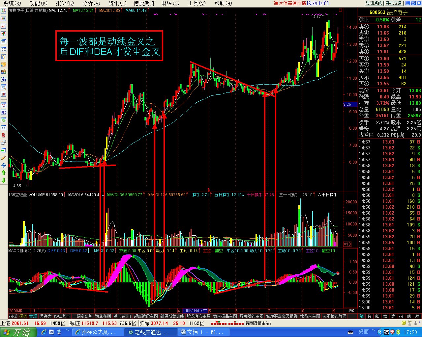Click the tree structure icon in sidebar
This screenshot has width=422, height=337.
[x=4, y=57]
